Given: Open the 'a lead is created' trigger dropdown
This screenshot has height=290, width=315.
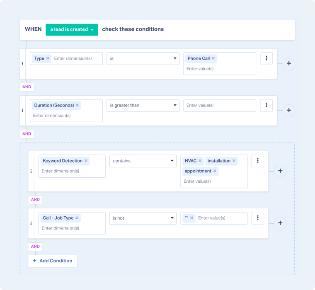Looking at the screenshot, I should [x=72, y=29].
